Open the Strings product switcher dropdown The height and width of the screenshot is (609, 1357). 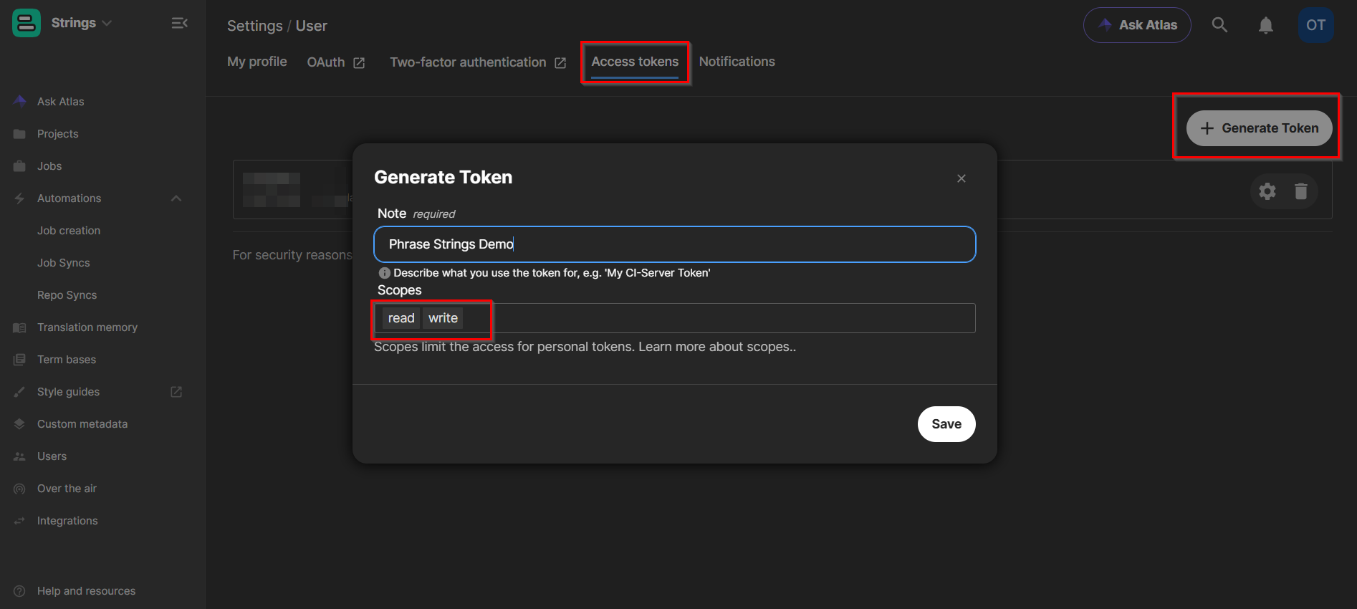click(x=81, y=23)
